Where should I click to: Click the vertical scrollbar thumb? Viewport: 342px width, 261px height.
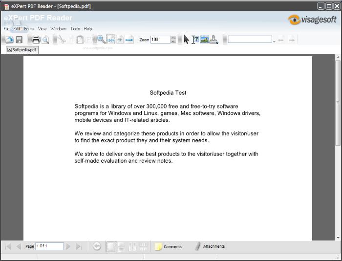[x=338, y=103]
